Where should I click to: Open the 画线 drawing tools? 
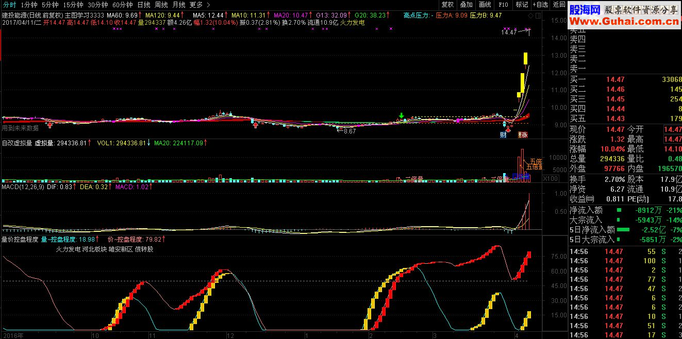485,5
